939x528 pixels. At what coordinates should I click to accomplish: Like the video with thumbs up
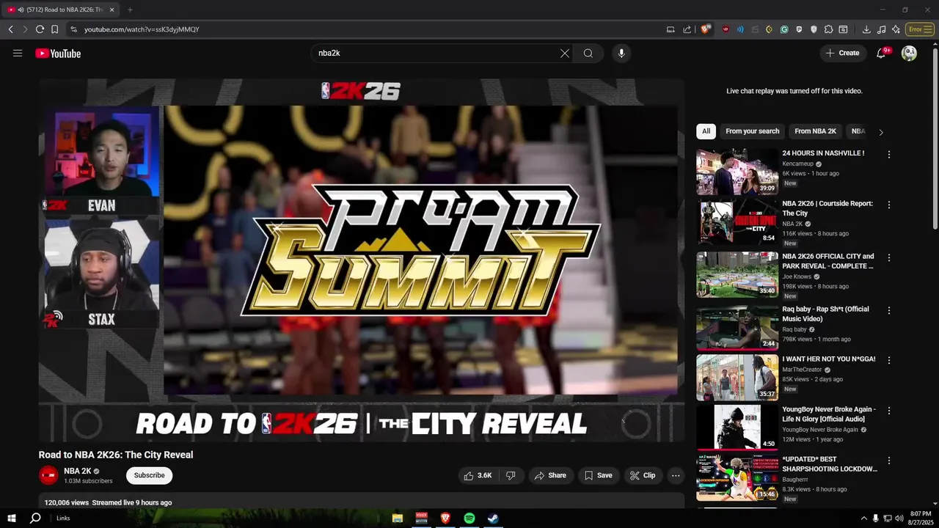click(x=478, y=475)
